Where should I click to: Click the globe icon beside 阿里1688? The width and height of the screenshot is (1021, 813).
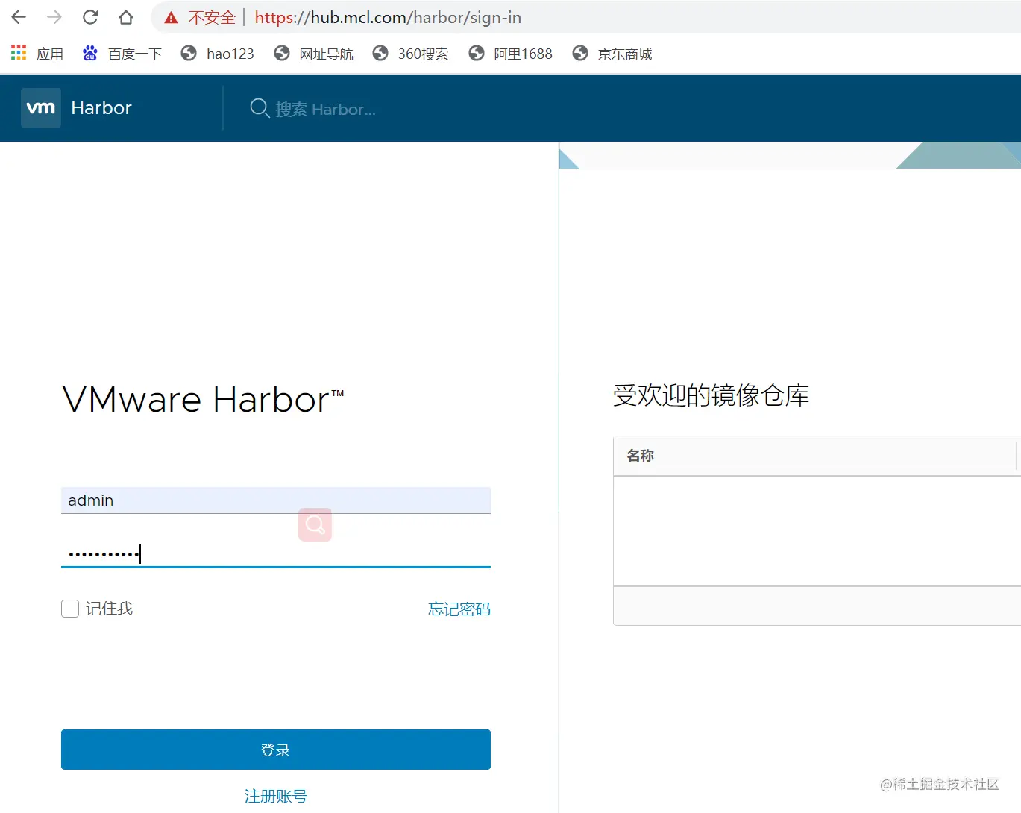click(477, 53)
